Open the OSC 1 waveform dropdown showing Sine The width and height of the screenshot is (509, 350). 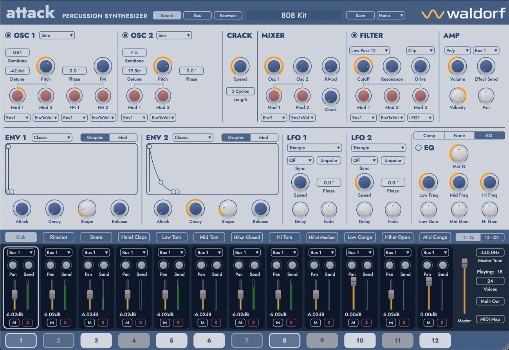(57, 35)
